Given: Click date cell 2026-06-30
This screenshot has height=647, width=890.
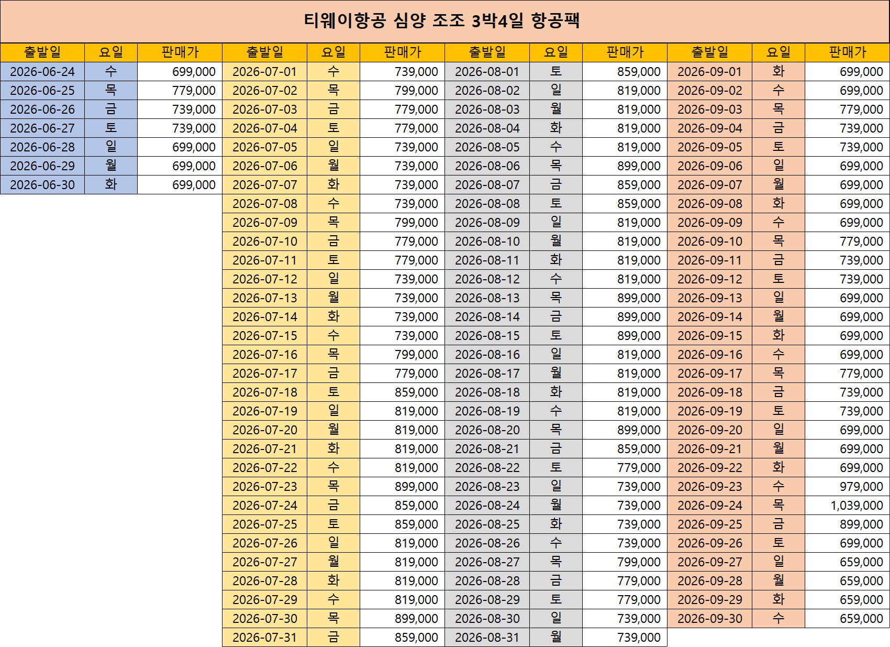Looking at the screenshot, I should coord(42,185).
